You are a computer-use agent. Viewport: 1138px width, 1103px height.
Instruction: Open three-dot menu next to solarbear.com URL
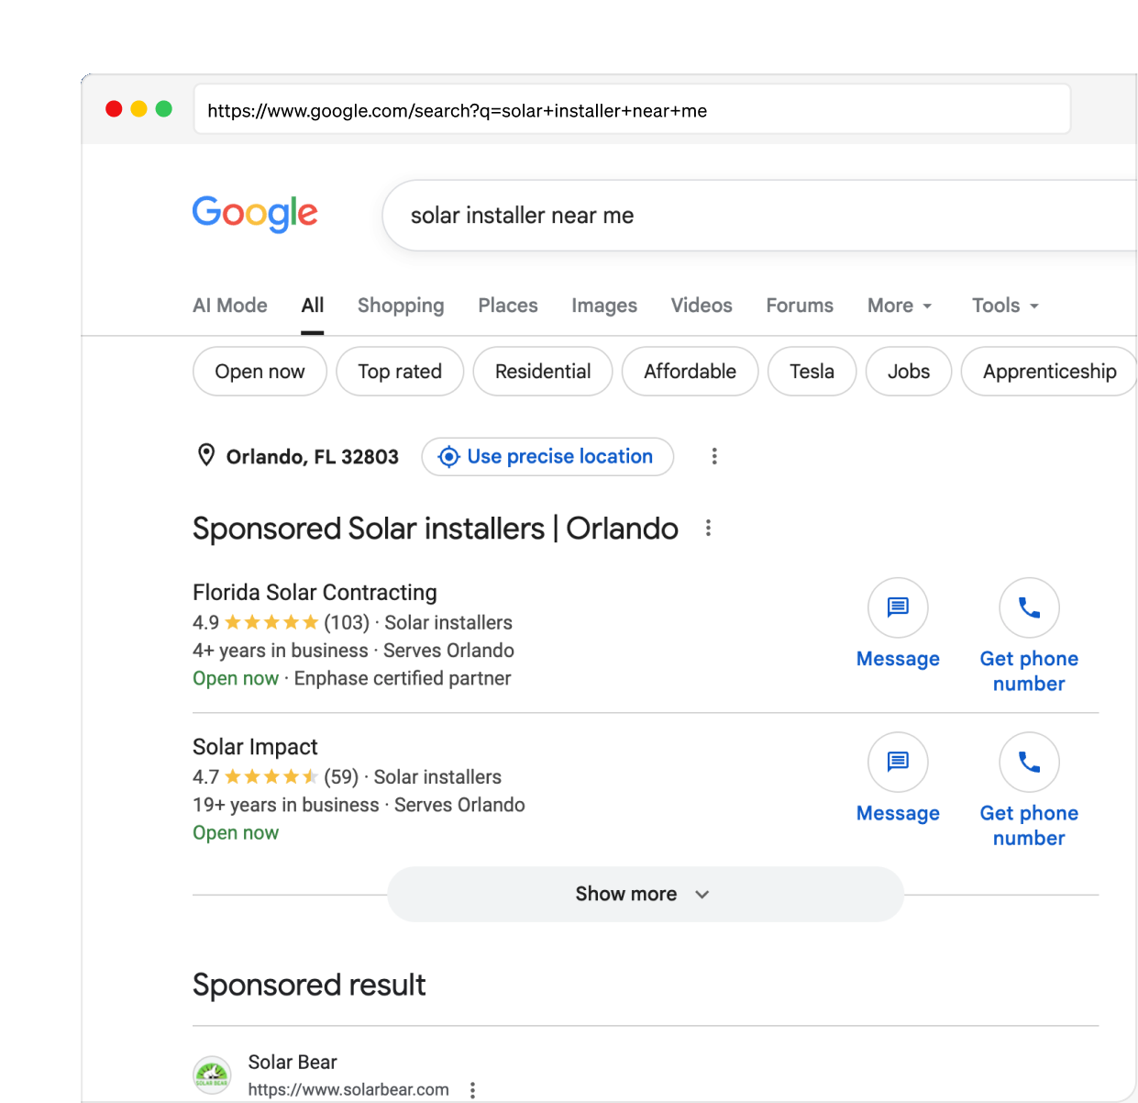[x=472, y=1089]
